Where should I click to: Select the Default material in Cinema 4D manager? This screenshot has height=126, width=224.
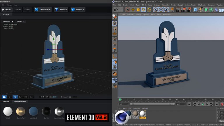coord(142,115)
